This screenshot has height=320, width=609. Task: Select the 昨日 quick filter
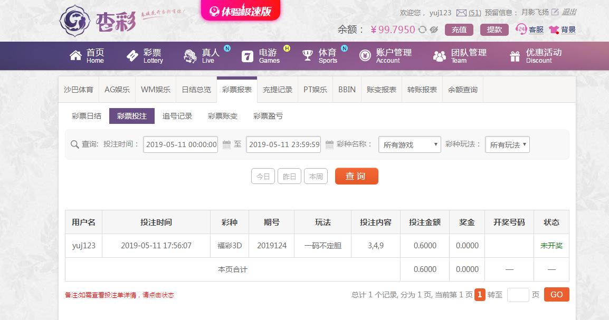tap(289, 177)
